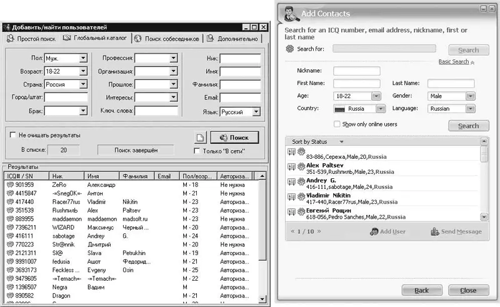
Task: Click up arrow of results list scrollbar
Action: click(x=262, y=176)
